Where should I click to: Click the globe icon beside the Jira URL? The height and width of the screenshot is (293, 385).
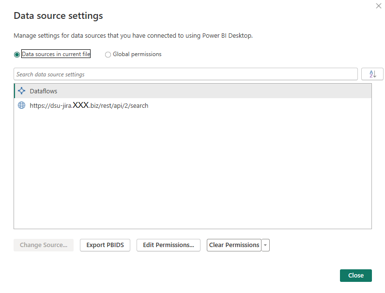pyautogui.click(x=21, y=105)
